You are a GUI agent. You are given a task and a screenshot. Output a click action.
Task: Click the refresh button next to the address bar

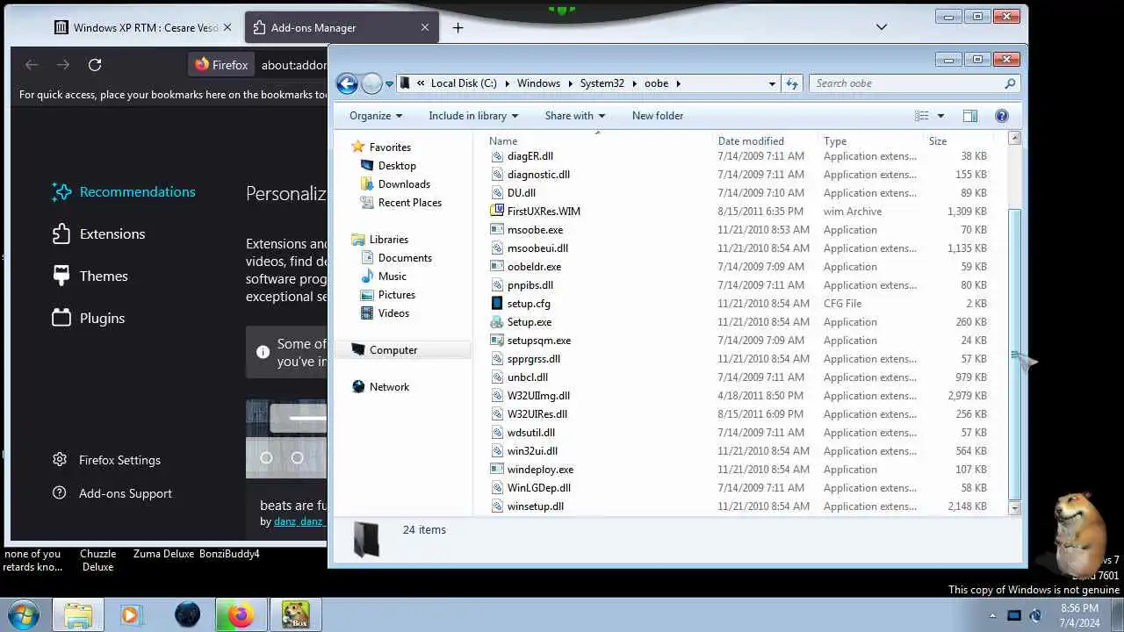click(x=792, y=83)
